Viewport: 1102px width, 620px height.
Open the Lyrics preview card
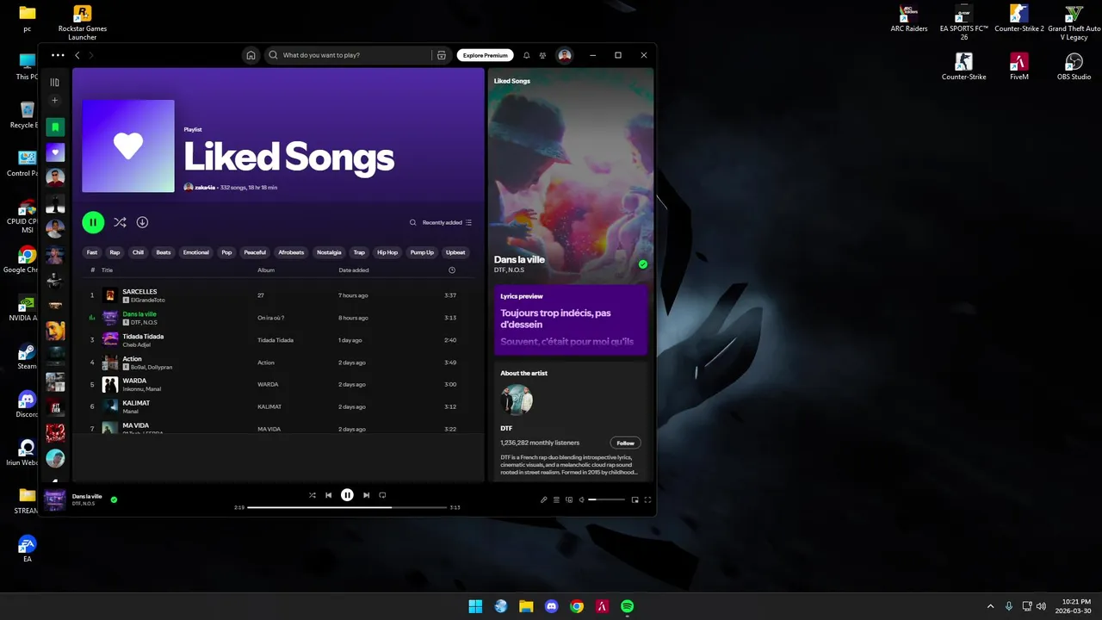tap(570, 320)
